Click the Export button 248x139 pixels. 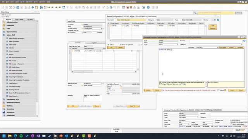[241, 90]
